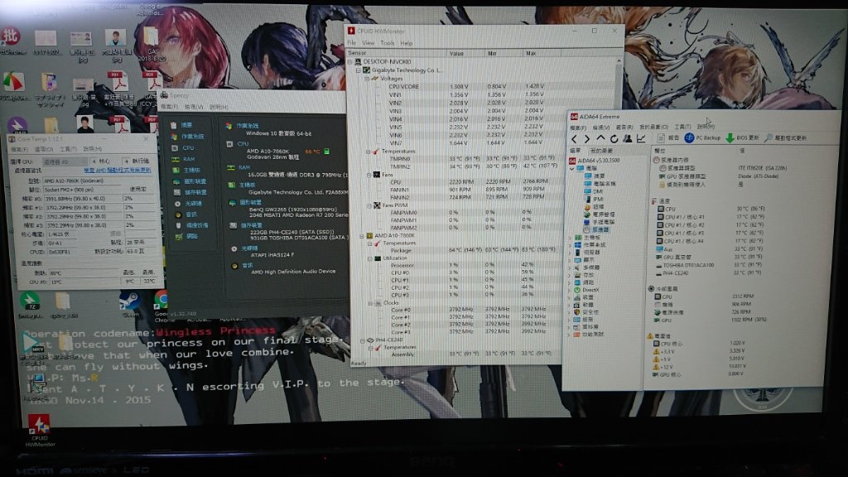The image size is (848, 477).
Task: Select the CPU item in Speccy sidebar
Action: coord(183,147)
